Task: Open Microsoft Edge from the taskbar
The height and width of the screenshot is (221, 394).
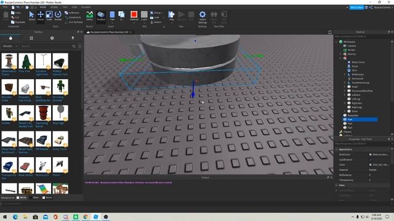Action: (15, 217)
